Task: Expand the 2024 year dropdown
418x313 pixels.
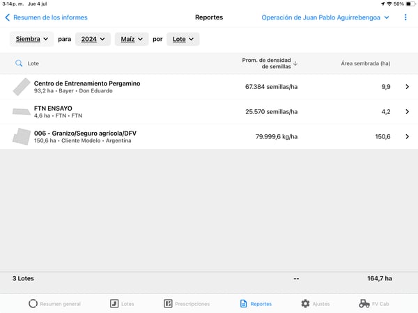Action: [93, 40]
